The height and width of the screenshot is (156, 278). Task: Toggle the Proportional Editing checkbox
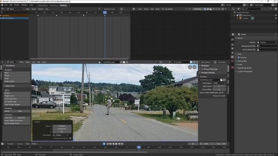(x=70, y=138)
